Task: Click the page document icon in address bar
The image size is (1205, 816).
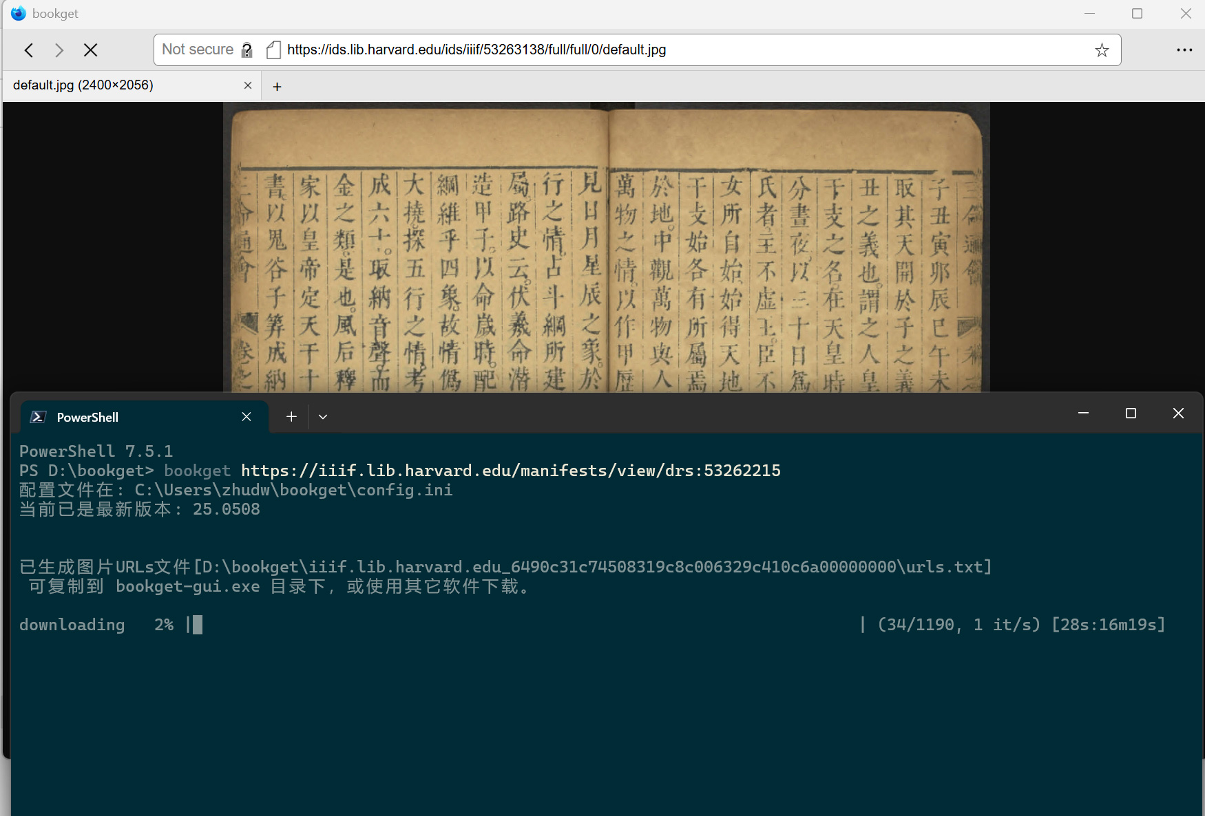Action: [273, 50]
